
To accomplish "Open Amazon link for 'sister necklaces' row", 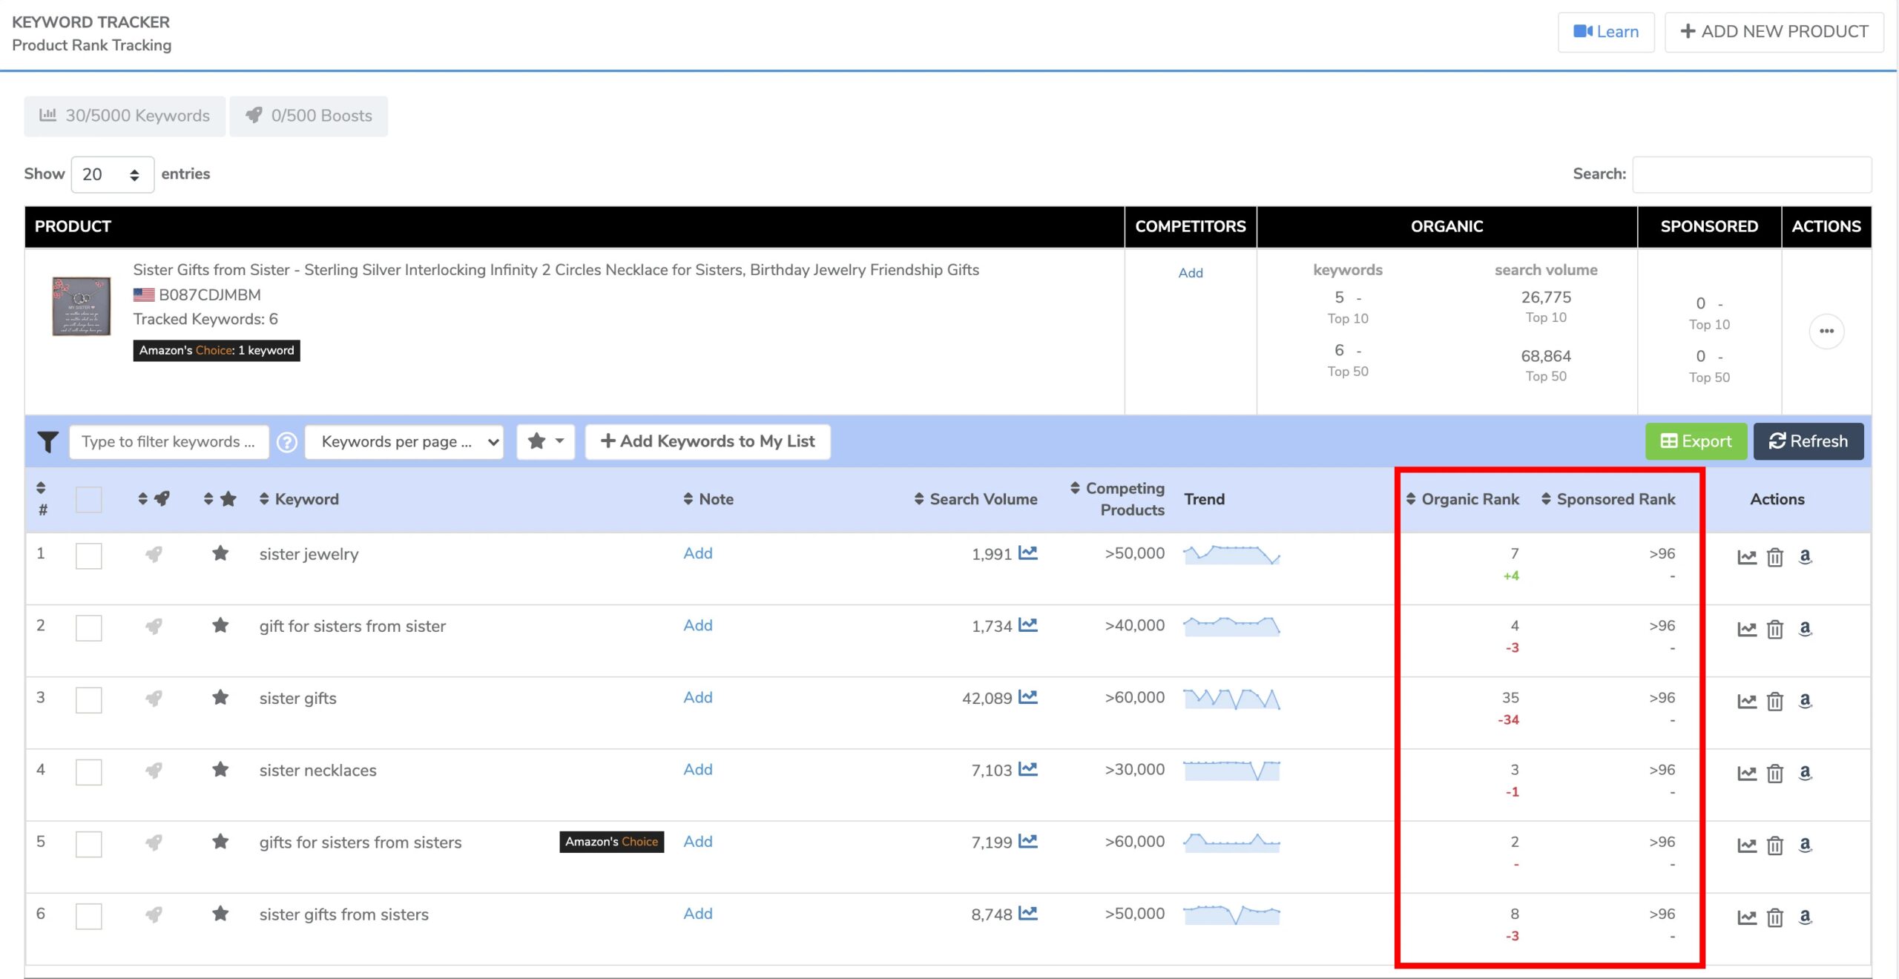I will [1805, 773].
